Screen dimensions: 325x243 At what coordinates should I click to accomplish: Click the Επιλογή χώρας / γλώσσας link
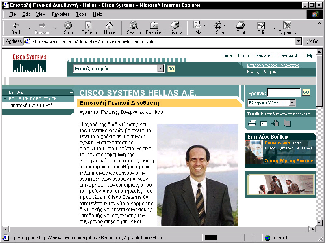pos(273,65)
